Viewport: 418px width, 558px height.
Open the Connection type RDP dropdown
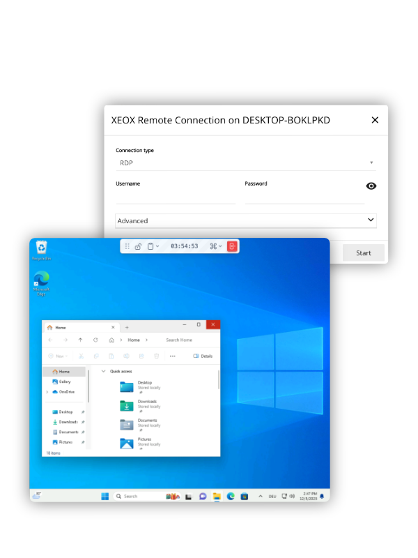[x=246, y=163]
